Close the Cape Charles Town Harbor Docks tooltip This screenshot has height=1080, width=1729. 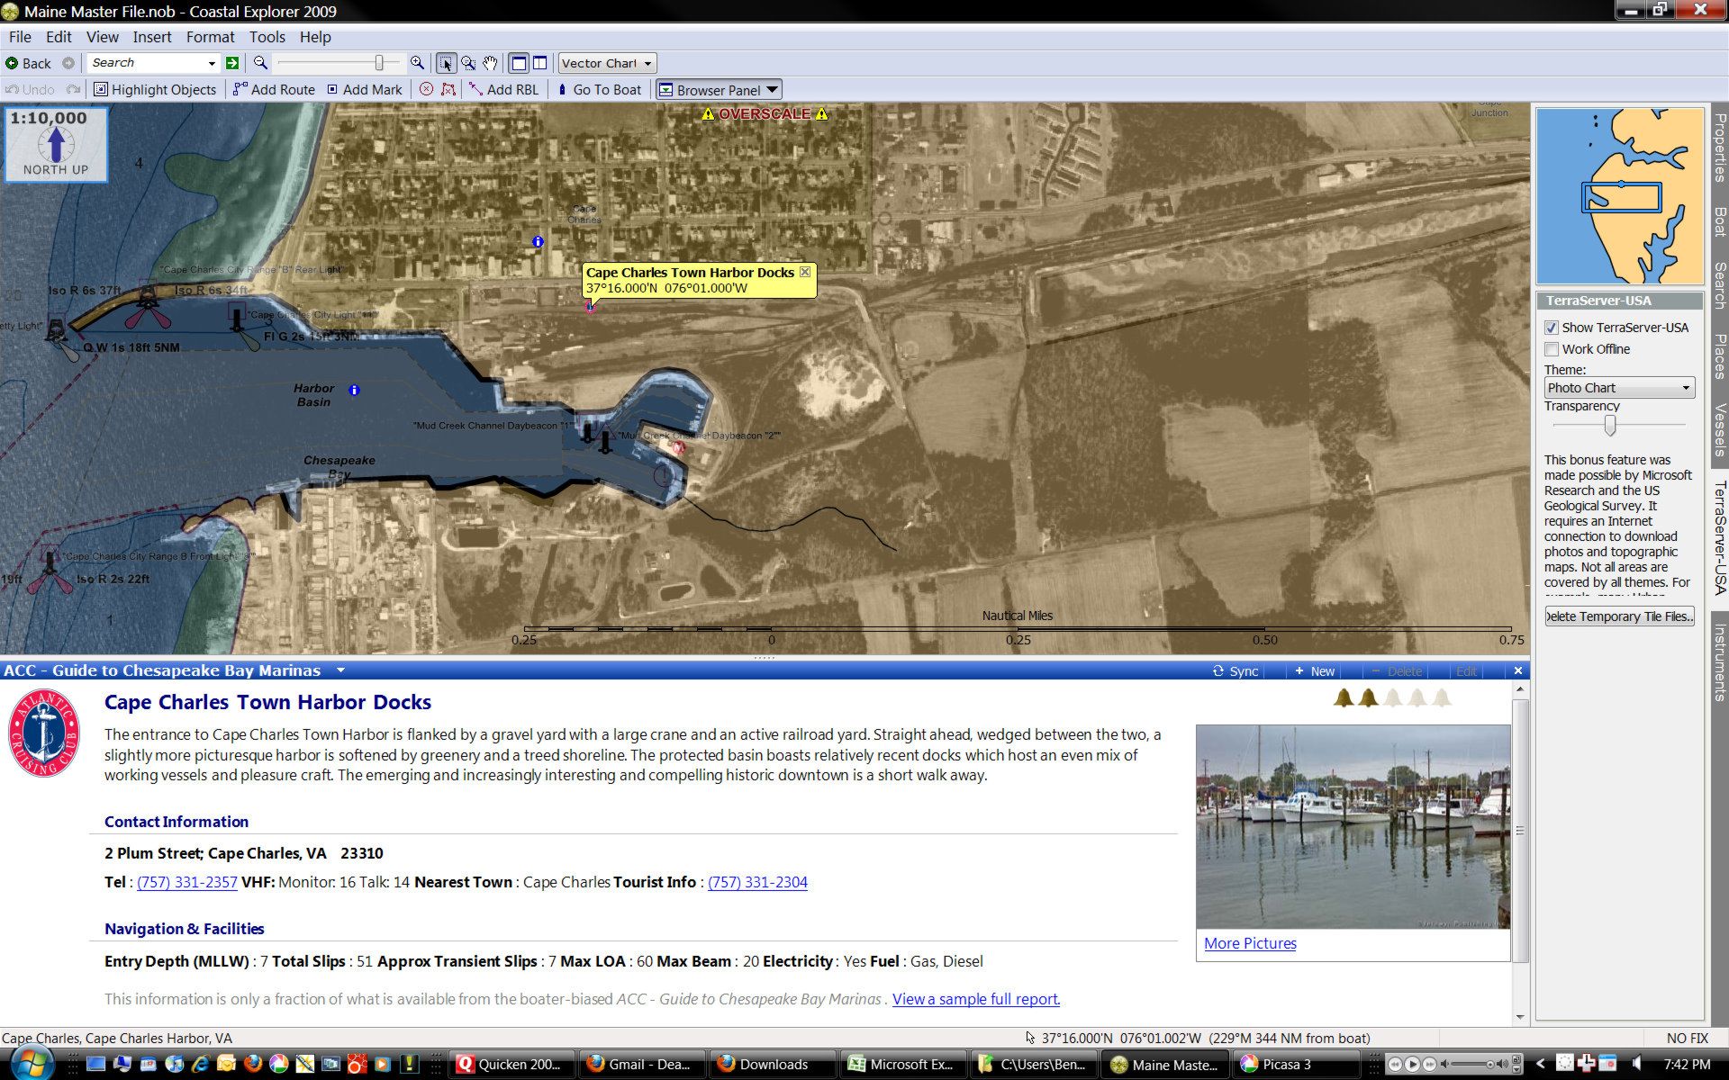point(805,272)
